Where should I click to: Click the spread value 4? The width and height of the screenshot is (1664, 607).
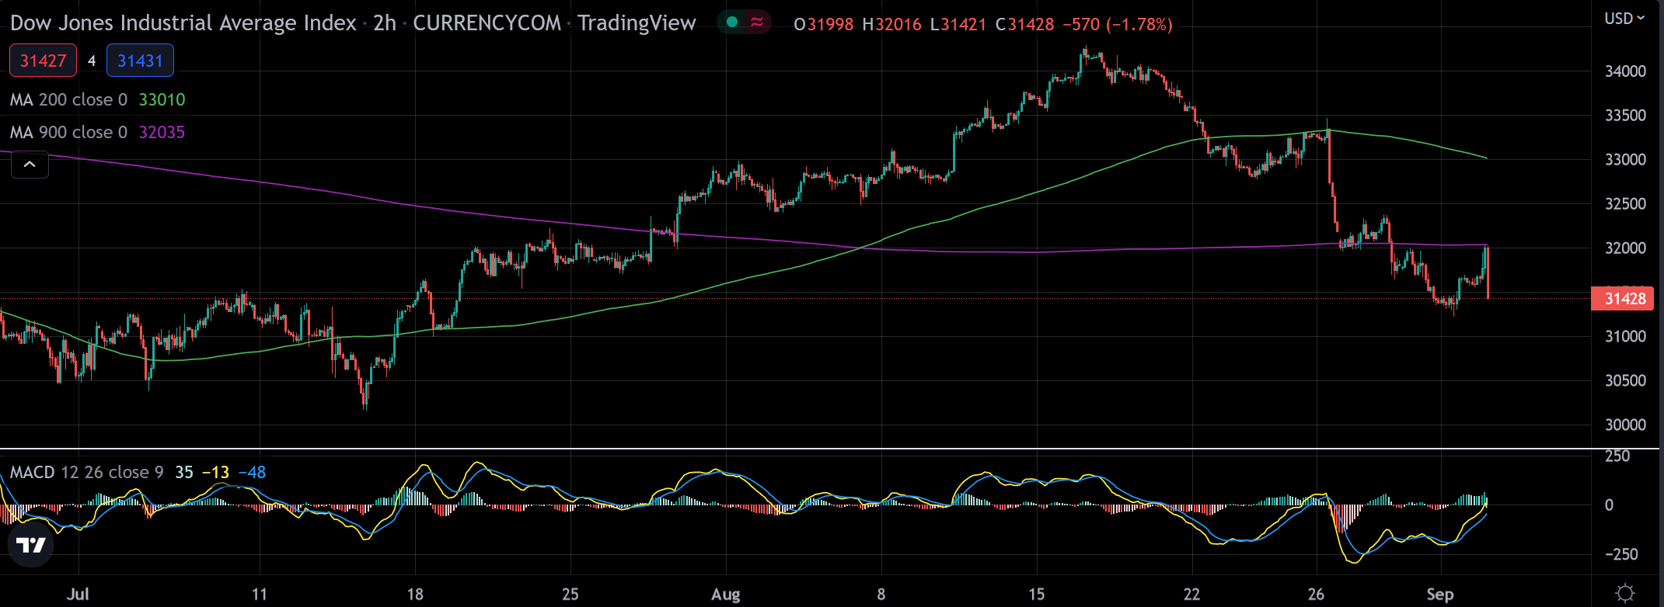[92, 61]
